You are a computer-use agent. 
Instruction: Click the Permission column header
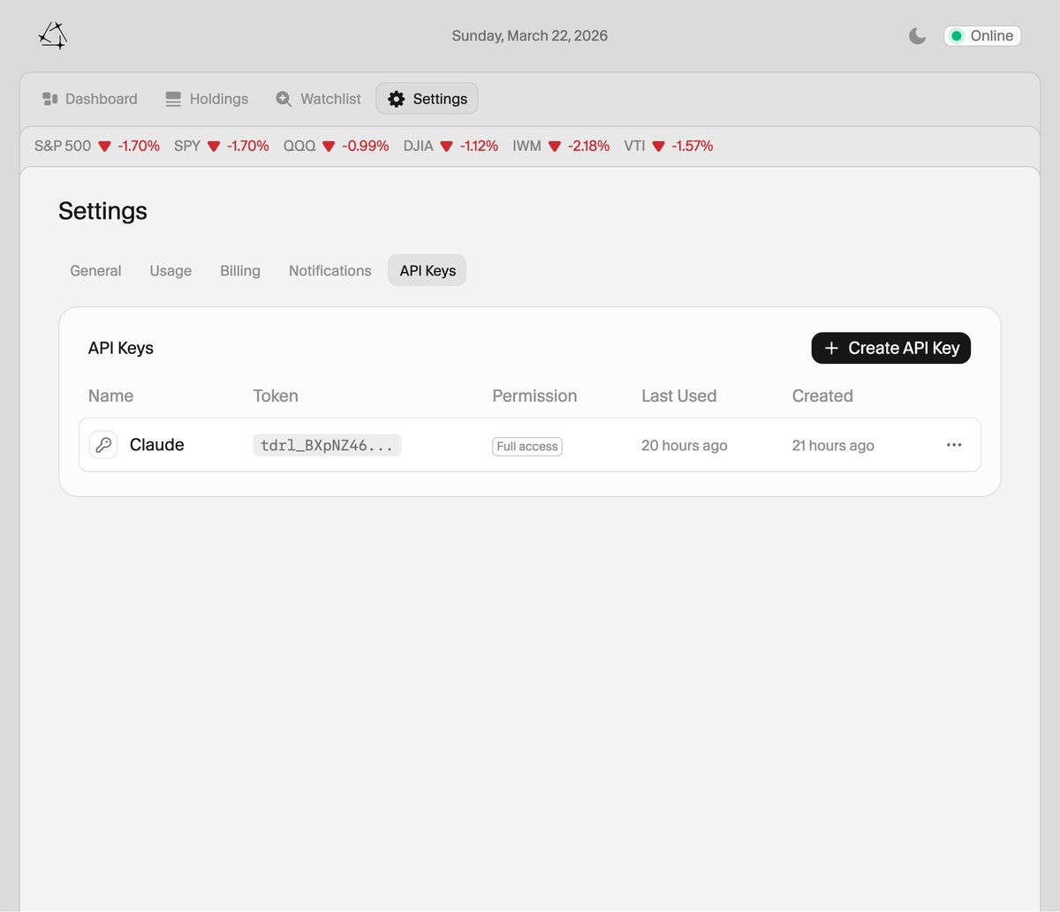[x=534, y=396]
